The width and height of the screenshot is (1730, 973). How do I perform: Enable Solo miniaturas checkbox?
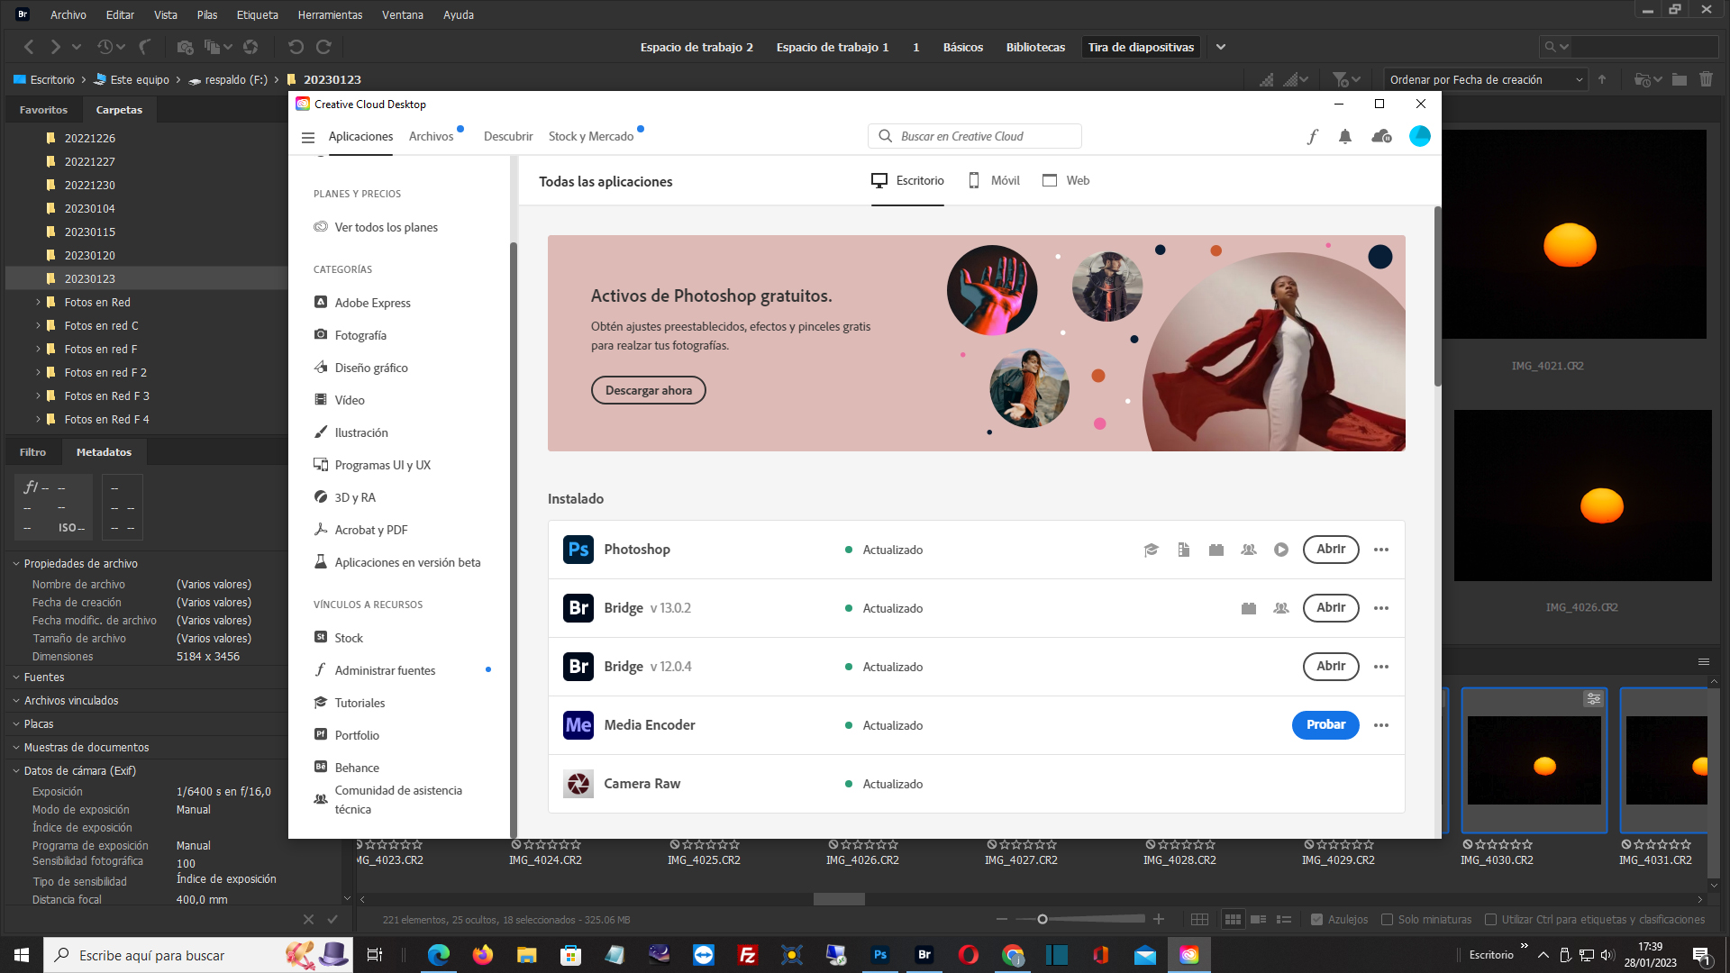[1388, 920]
